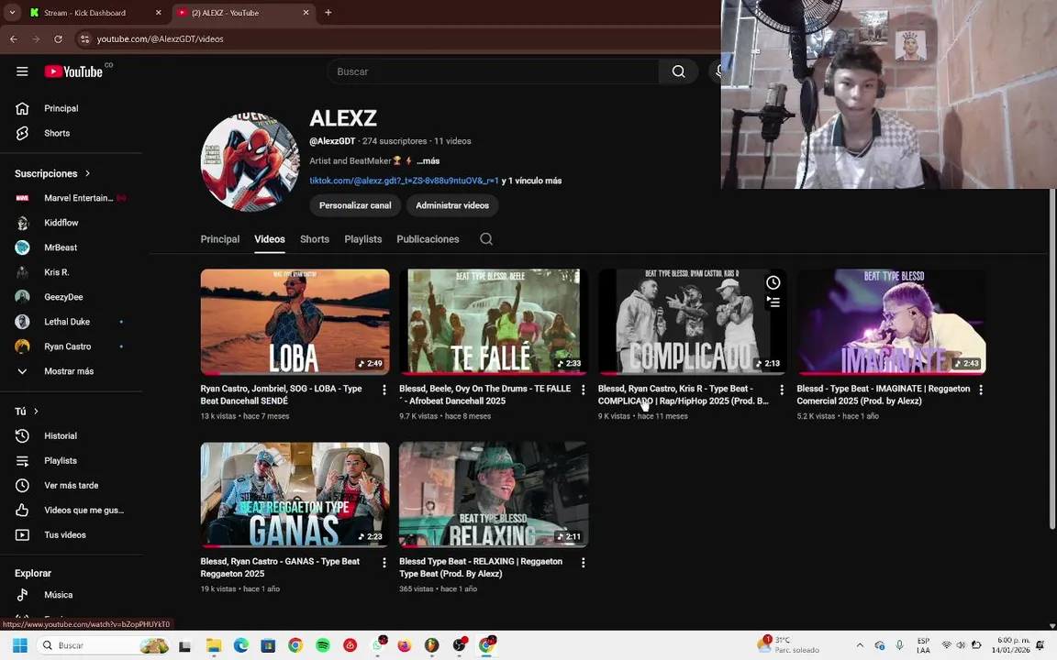Expand channel description with ...más

[428, 161]
